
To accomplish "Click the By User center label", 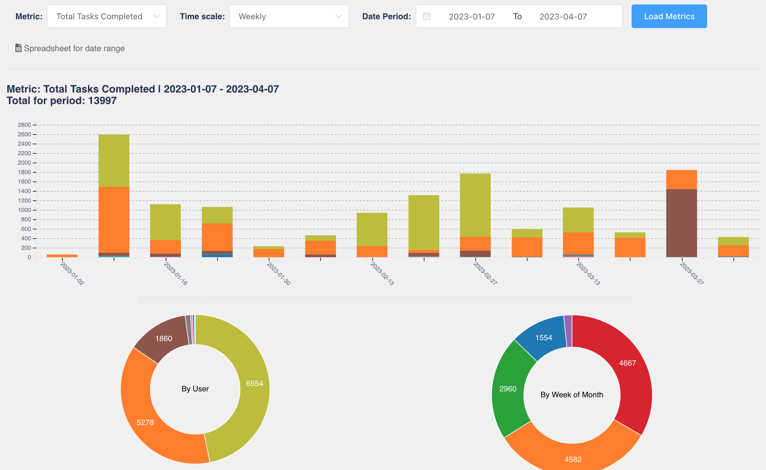I will coord(195,389).
